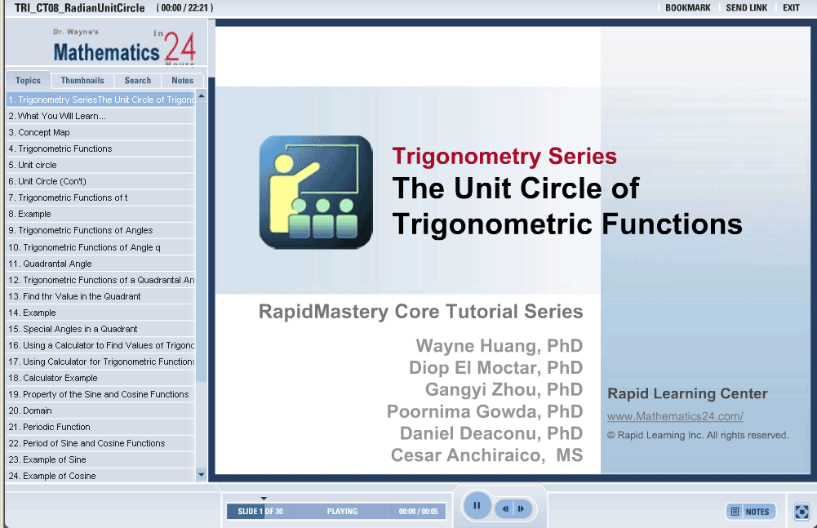Click the teacher chalkboard icon on slide
The image size is (817, 528).
pos(316,193)
